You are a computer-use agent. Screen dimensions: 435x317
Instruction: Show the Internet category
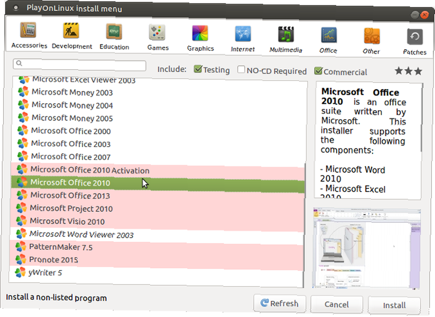[x=243, y=39]
